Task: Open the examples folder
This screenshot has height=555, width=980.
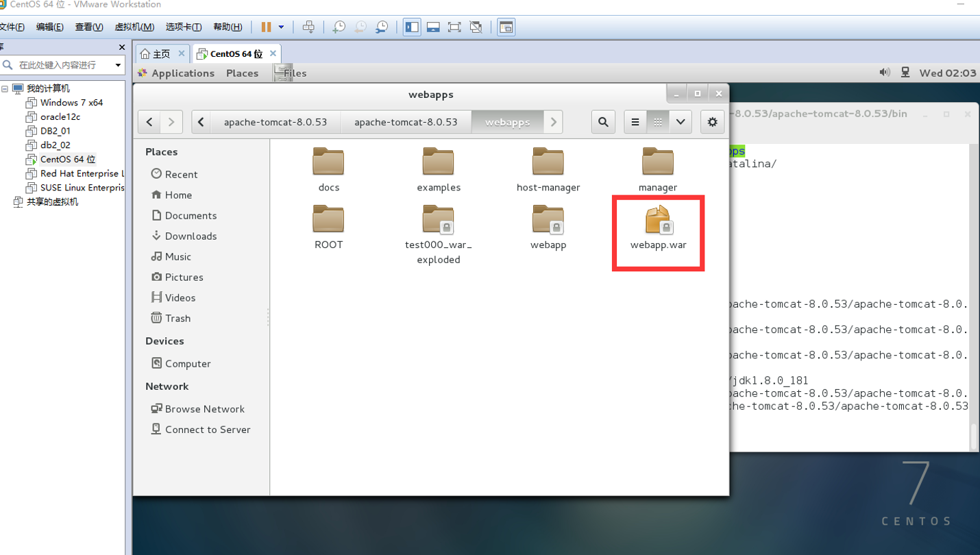Action: (x=439, y=170)
